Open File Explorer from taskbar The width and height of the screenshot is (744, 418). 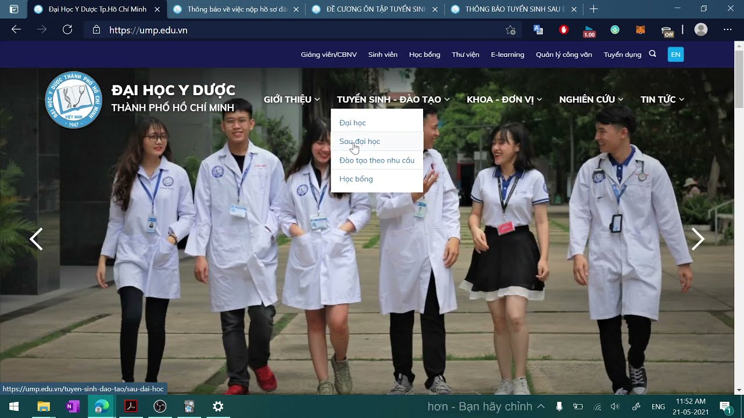tap(44, 406)
